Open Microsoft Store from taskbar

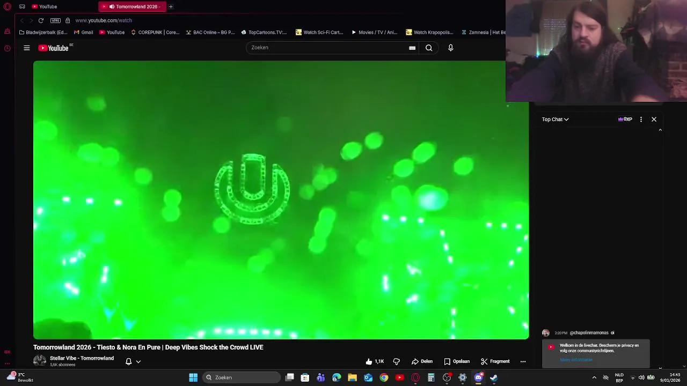click(x=305, y=377)
